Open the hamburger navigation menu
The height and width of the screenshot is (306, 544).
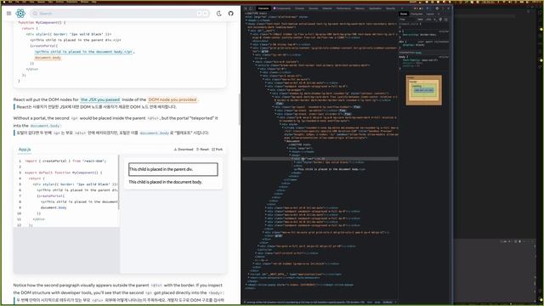[8, 14]
